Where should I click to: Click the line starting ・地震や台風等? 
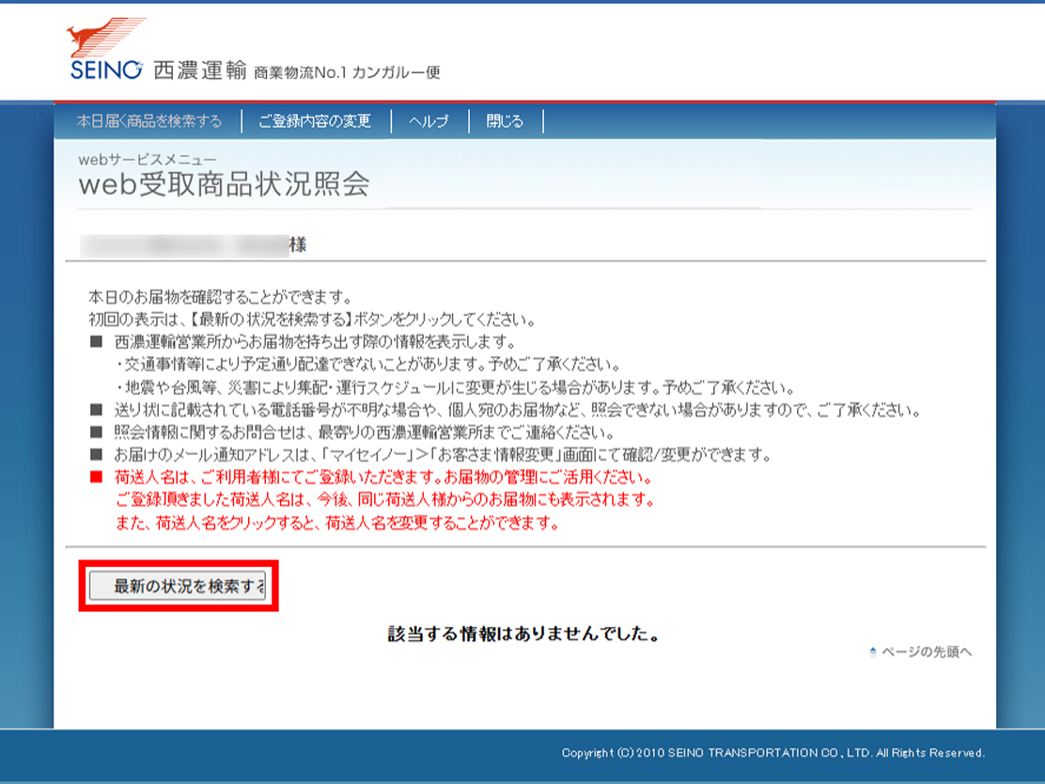pyautogui.click(x=455, y=387)
